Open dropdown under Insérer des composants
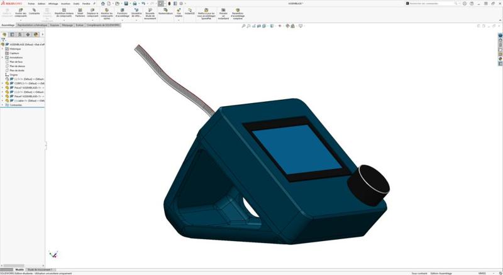Viewport: 503px width, 275px height. (x=21, y=20)
